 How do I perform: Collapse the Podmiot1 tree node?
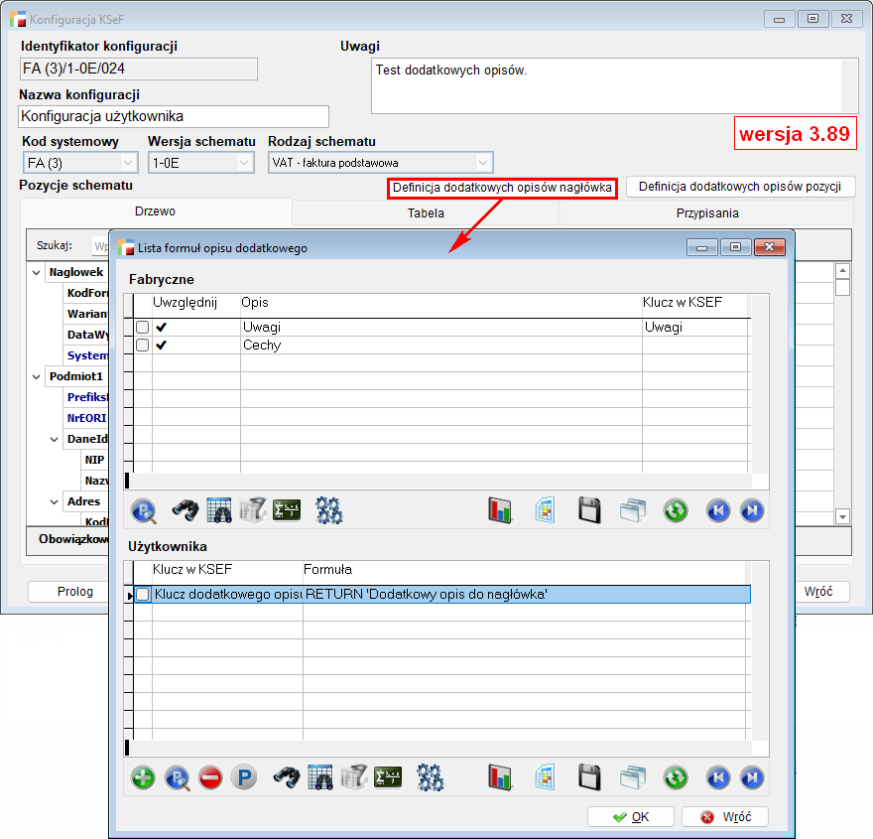pos(37,376)
